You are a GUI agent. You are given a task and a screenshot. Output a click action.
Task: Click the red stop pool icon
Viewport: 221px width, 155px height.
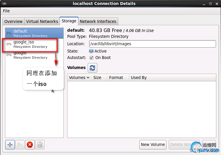[x=30, y=144]
